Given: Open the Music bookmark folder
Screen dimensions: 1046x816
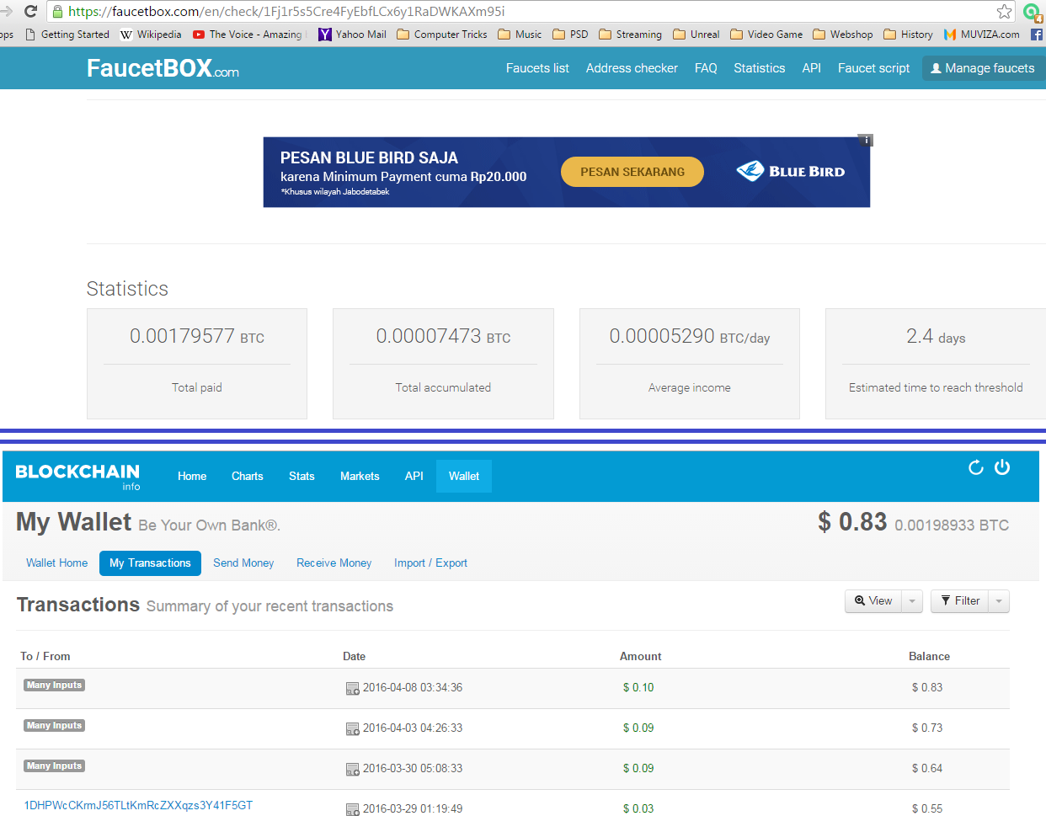Looking at the screenshot, I should pyautogui.click(x=520, y=35).
